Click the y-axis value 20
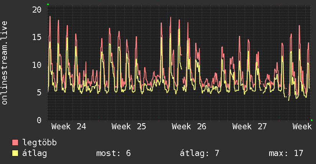Screen dimensions: 316x164 coord(37,10)
